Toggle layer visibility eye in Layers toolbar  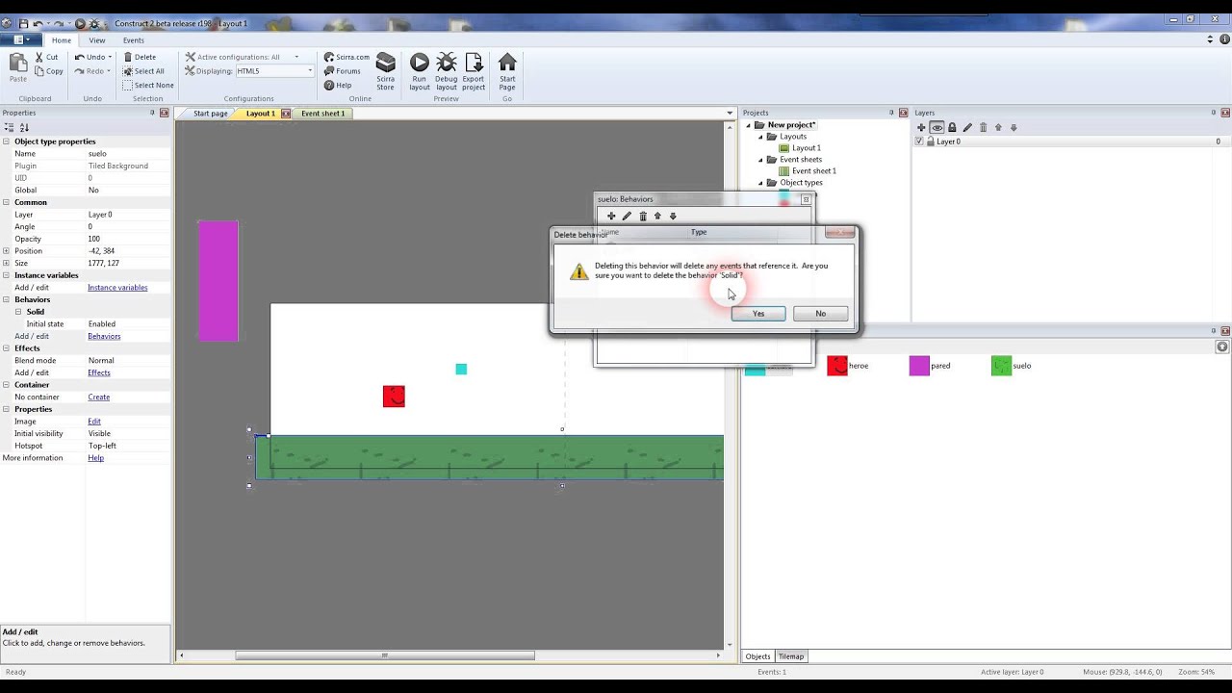coord(937,127)
